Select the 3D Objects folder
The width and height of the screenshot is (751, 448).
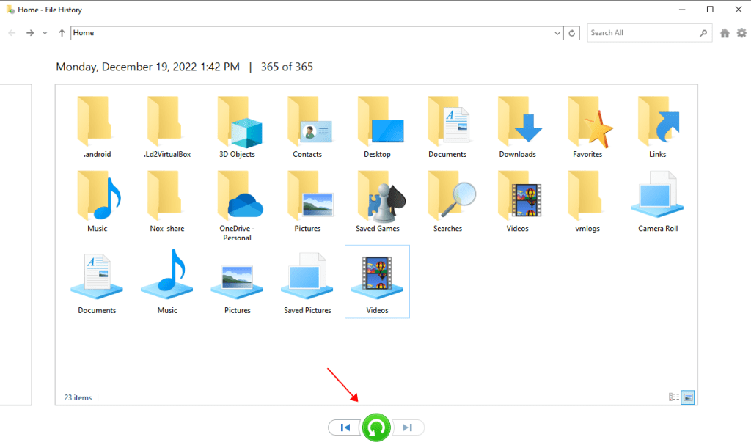(237, 127)
